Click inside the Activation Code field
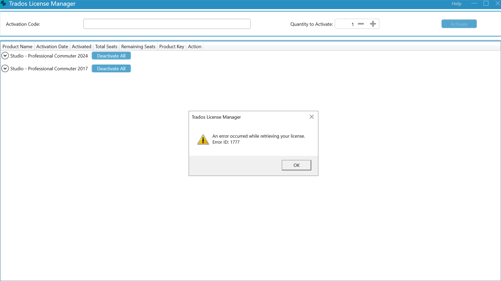Screen dimensions: 501x281 167,24
